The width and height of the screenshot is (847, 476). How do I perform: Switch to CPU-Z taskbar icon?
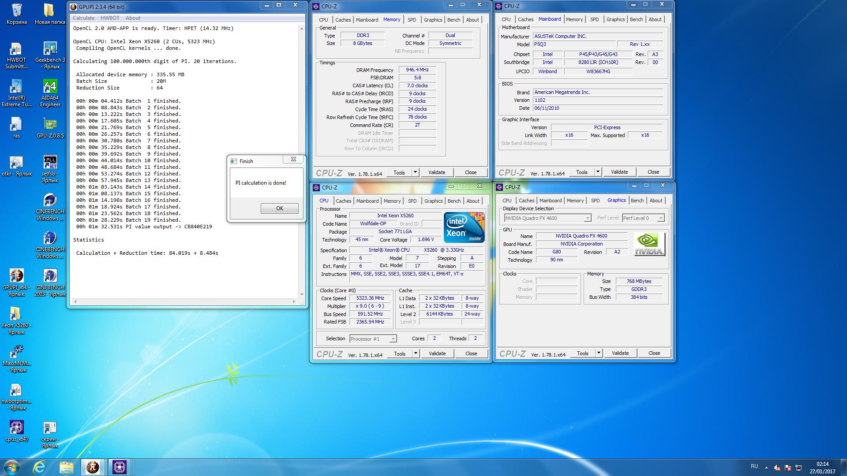[119, 467]
